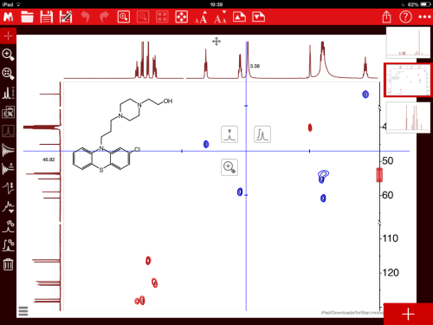Screen dimensions: 433x325
Task: Click the blue peak at the top right
Action: (365, 94)
